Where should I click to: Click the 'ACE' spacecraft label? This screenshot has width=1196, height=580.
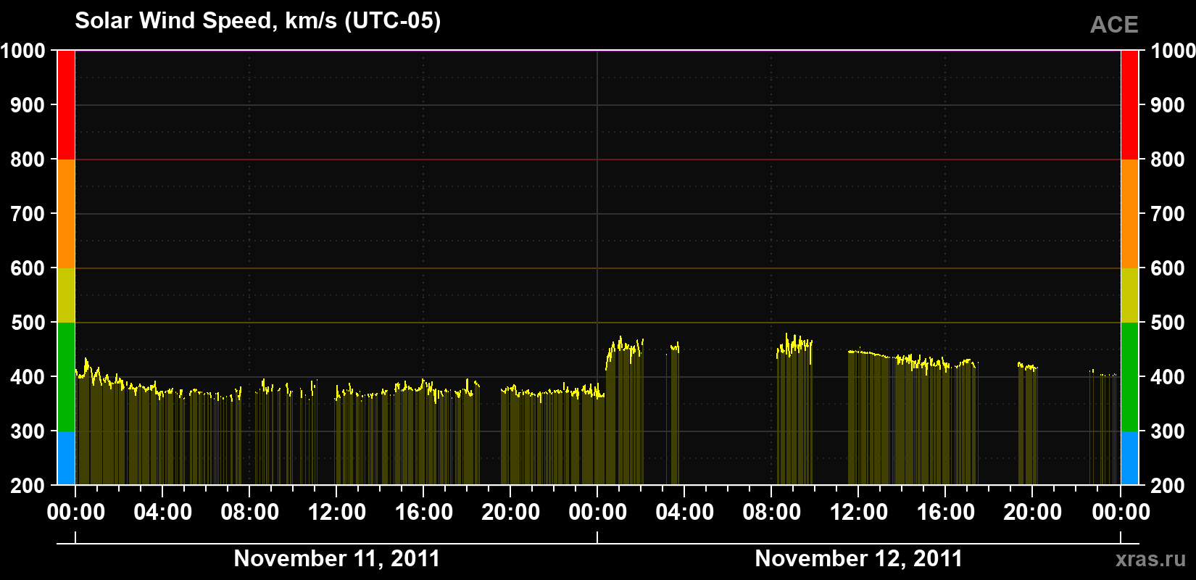(x=1114, y=25)
